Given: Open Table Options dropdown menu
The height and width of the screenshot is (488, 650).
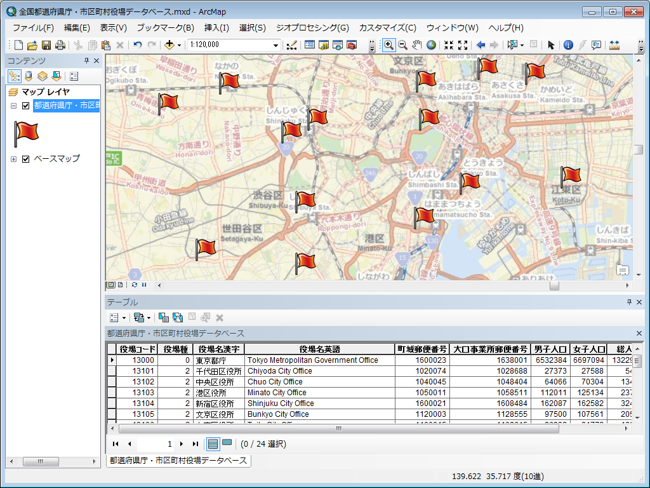Looking at the screenshot, I should pyautogui.click(x=117, y=318).
